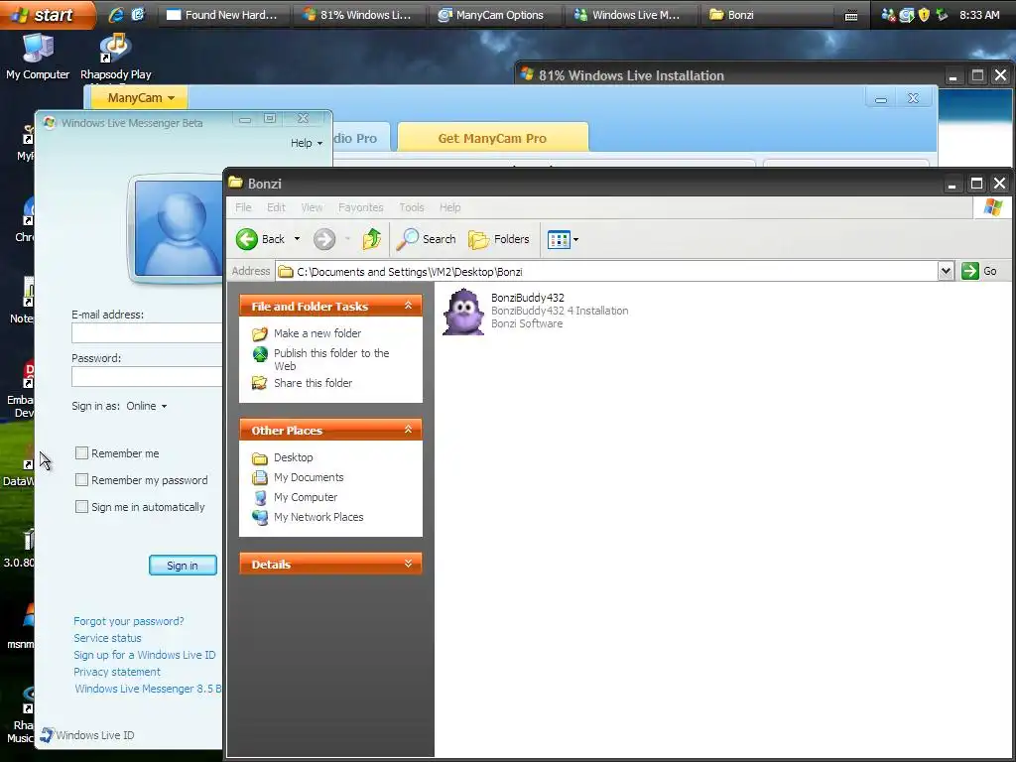Click the green Go arrow beside address bar

tap(970, 271)
